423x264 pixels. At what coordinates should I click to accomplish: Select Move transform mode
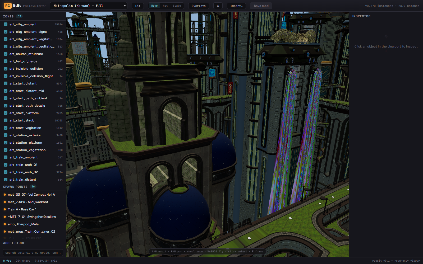(154, 6)
